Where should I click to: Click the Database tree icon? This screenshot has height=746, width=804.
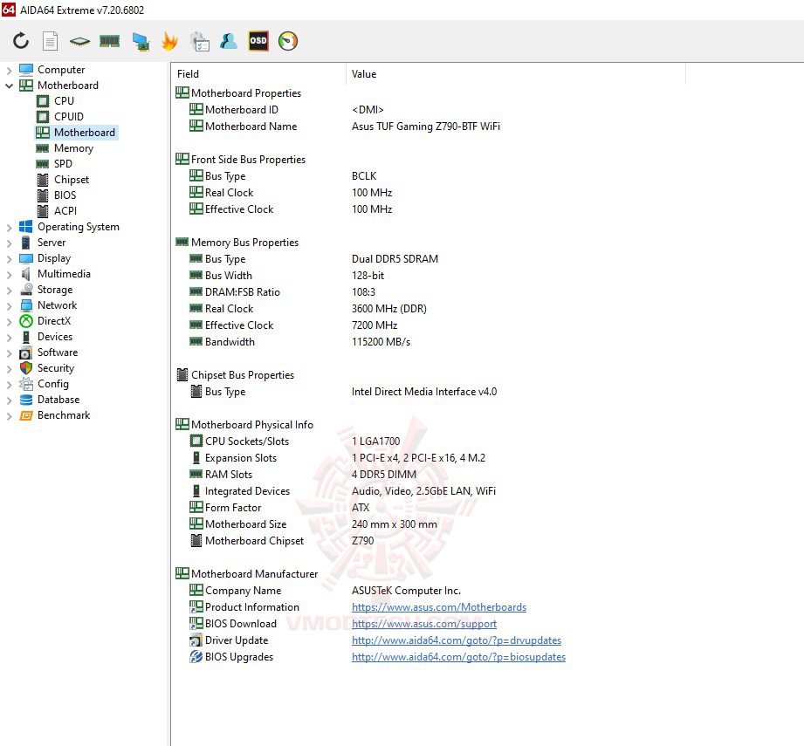[26, 400]
